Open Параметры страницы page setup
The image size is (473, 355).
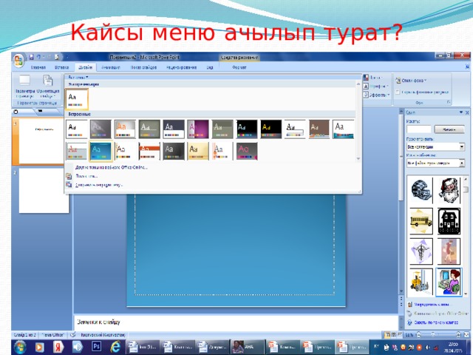click(x=24, y=87)
